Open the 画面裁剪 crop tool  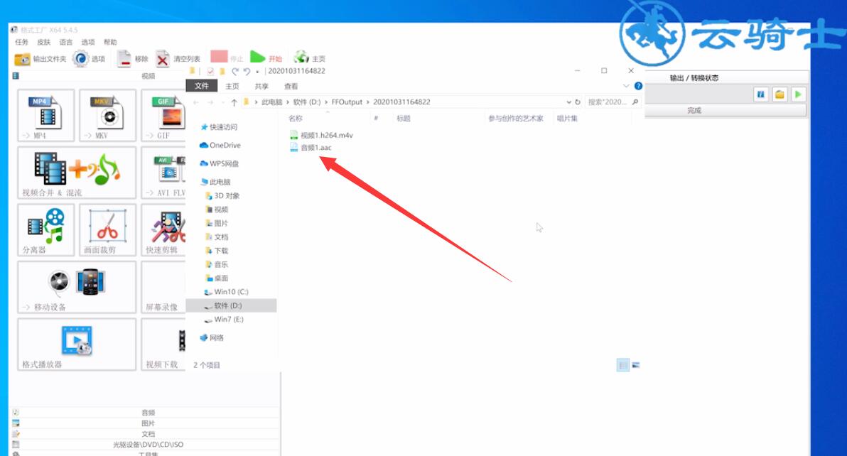(x=107, y=230)
